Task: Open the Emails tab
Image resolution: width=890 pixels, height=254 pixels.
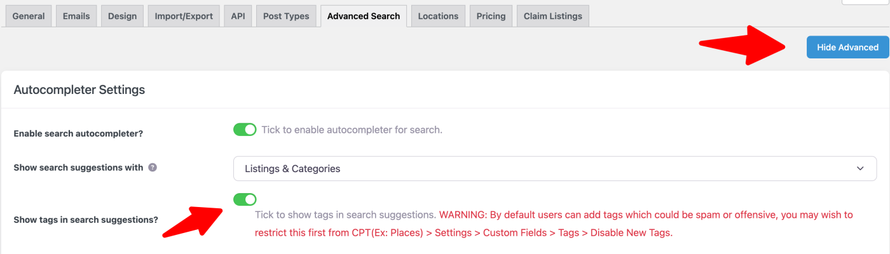Action: click(76, 16)
